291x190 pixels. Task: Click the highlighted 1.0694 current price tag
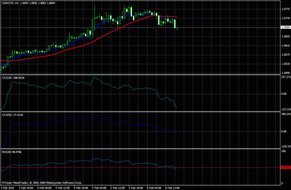click(x=286, y=27)
